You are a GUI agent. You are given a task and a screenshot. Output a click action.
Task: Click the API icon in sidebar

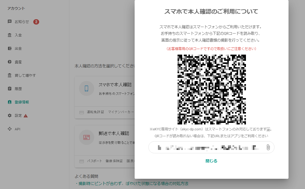click(x=10, y=129)
